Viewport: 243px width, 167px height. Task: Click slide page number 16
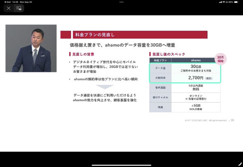coord(232,120)
